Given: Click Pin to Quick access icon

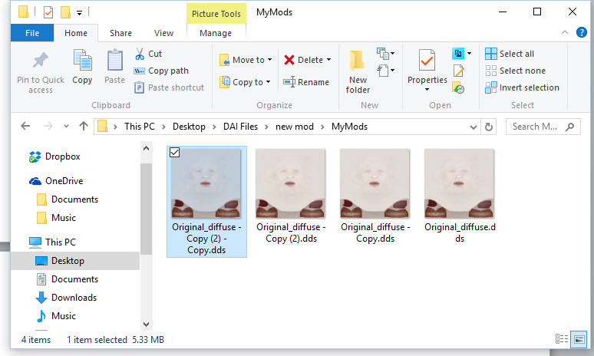Looking at the screenshot, I should pyautogui.click(x=41, y=61).
